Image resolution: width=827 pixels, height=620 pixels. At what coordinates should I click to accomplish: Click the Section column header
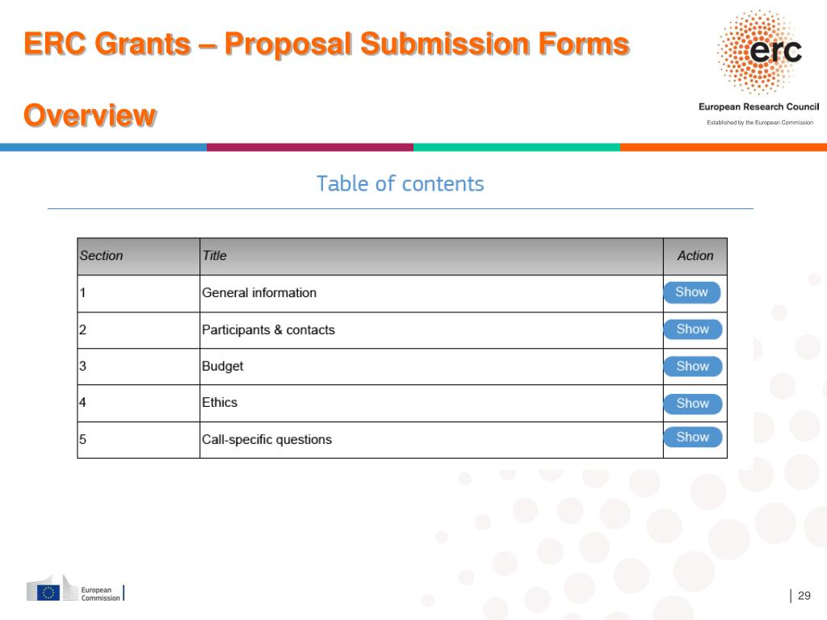(x=101, y=256)
